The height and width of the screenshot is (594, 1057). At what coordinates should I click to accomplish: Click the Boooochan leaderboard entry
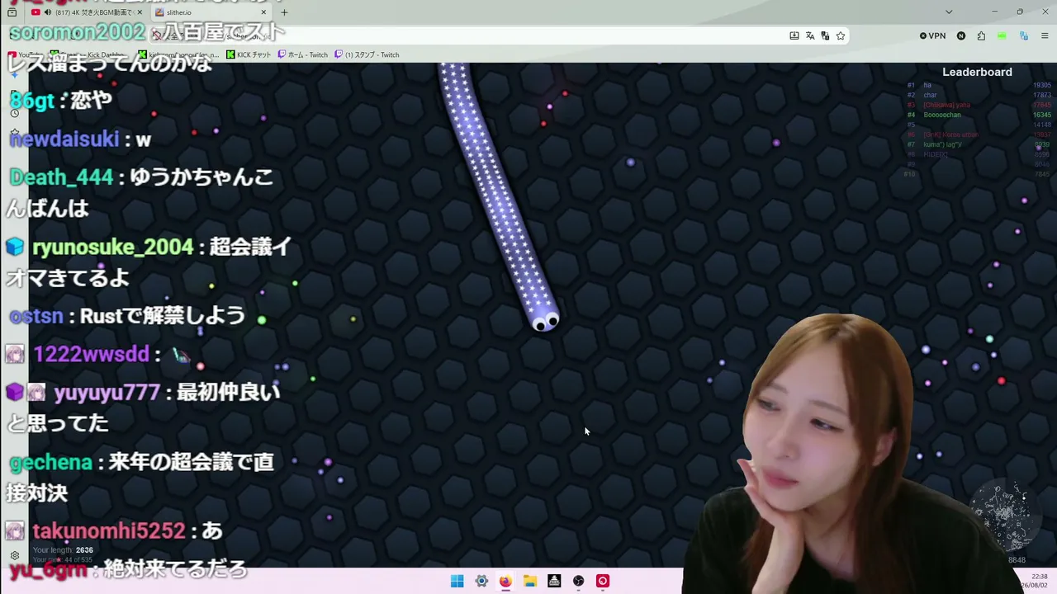pyautogui.click(x=942, y=115)
